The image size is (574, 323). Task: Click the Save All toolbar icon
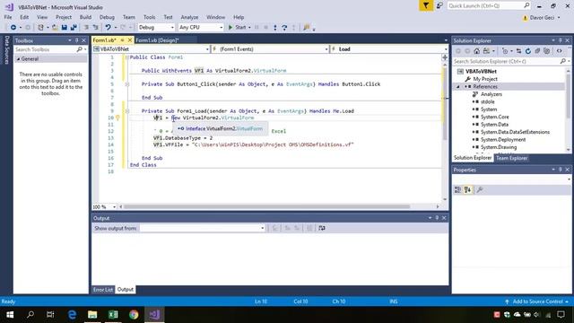74,28
